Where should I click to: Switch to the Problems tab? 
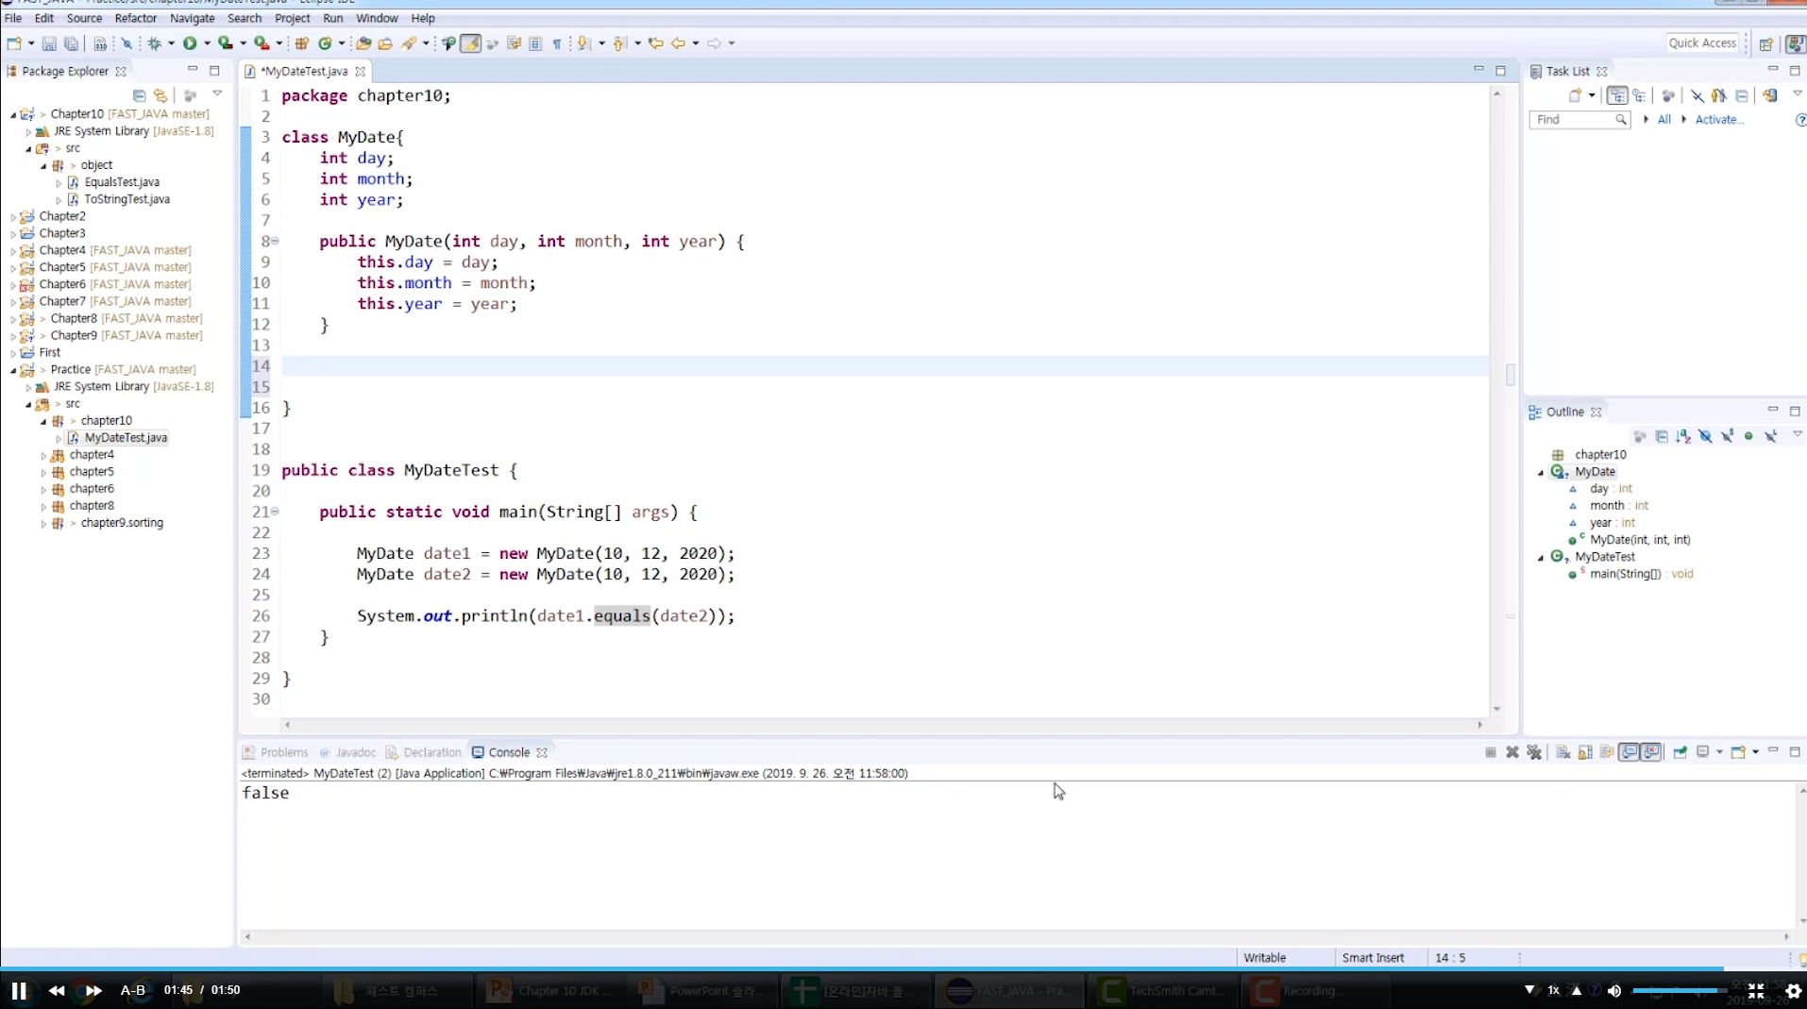[276, 752]
